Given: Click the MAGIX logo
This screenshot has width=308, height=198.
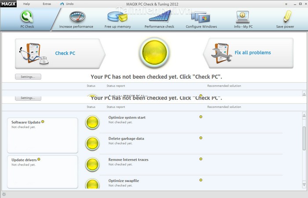Looking at the screenshot, I should [x=8, y=4].
